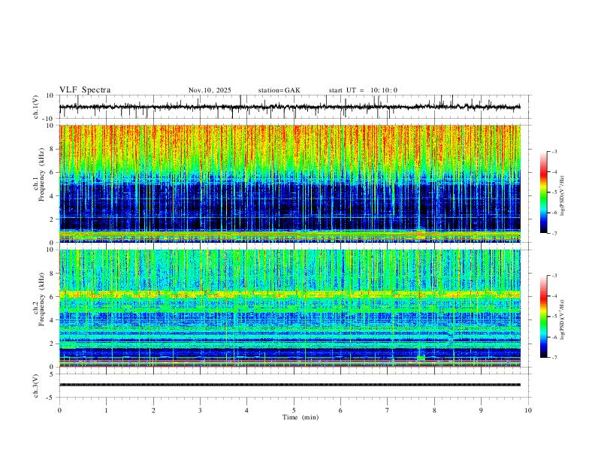
Task: Click the ch.1 waveform trace panel
Action: [294, 107]
